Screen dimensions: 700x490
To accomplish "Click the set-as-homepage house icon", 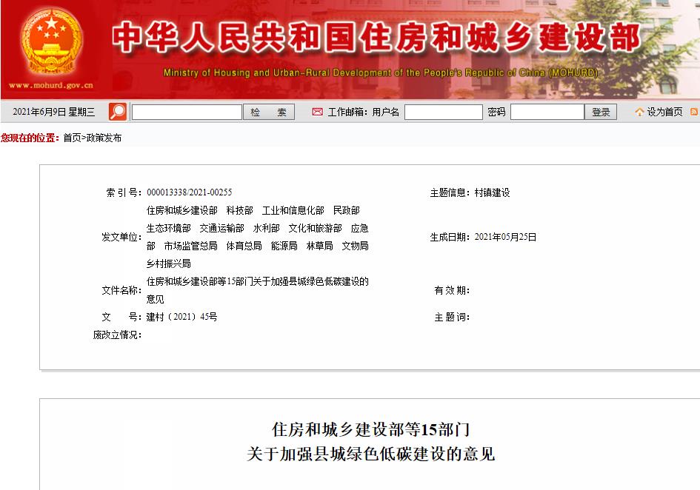I will point(639,112).
